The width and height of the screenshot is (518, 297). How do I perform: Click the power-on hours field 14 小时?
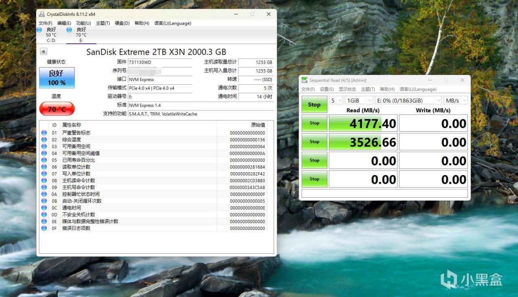tap(256, 96)
